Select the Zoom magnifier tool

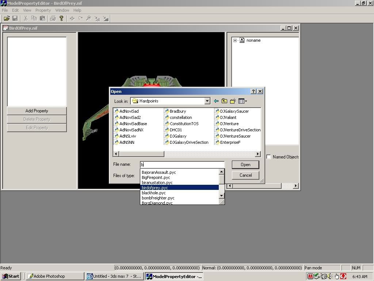(x=89, y=18)
